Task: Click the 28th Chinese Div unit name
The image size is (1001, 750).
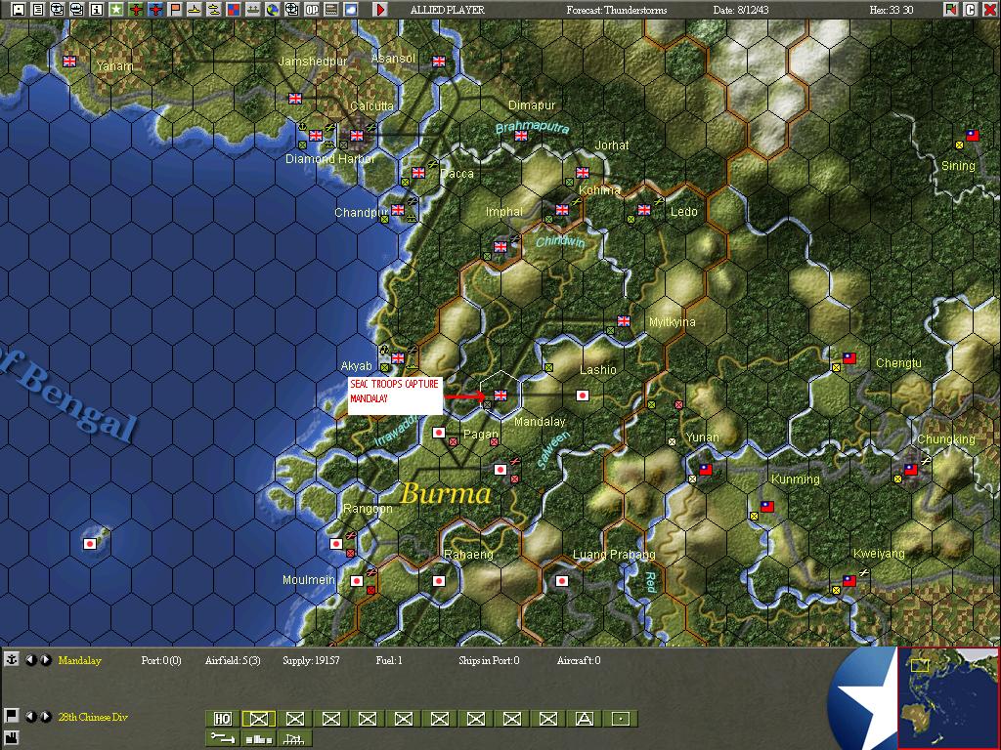Action: (93, 716)
